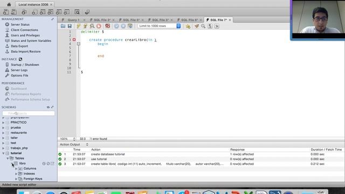This screenshot has width=345, height=194.
Task: Open find panel with magnifier icon
Action: click(x=203, y=26)
